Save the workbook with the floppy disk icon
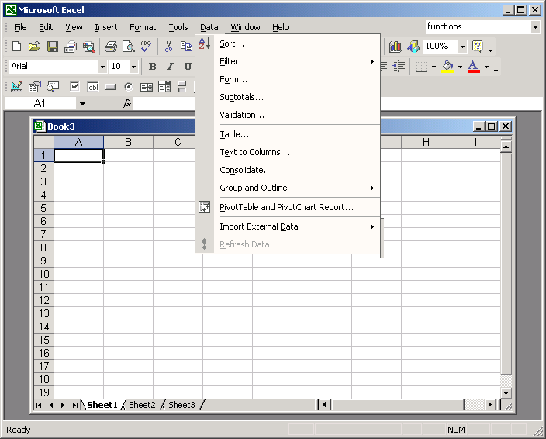The image size is (546, 439). click(53, 47)
